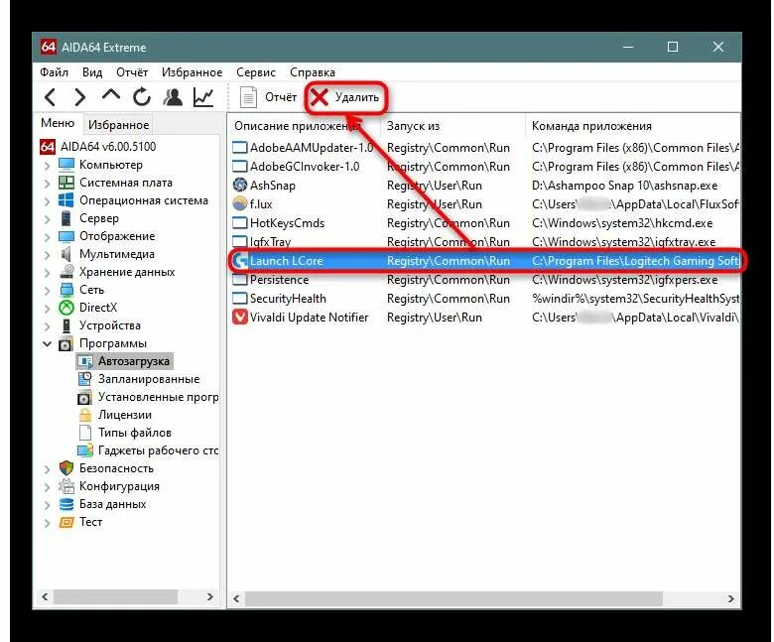774x642 pixels.
Task: Select Автозагрузка in the tree
Action: tap(133, 361)
